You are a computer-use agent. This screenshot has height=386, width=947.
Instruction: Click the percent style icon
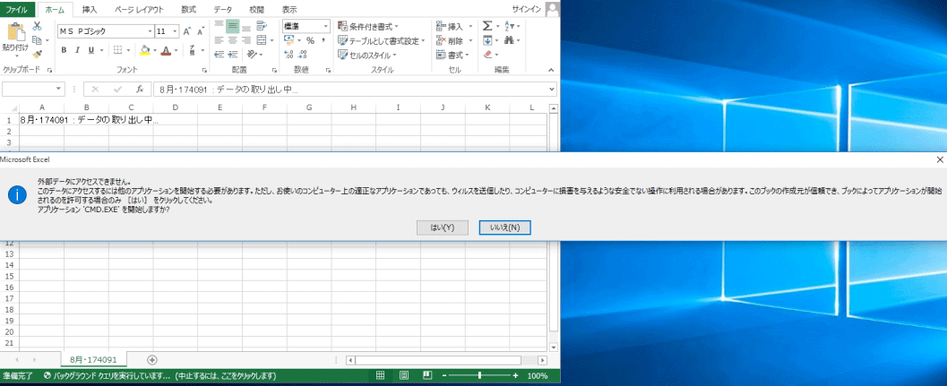coord(310,41)
